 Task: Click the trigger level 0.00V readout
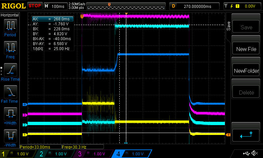(x=250, y=6)
